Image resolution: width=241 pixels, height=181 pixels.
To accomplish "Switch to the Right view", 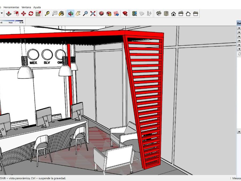I will click(181, 14).
